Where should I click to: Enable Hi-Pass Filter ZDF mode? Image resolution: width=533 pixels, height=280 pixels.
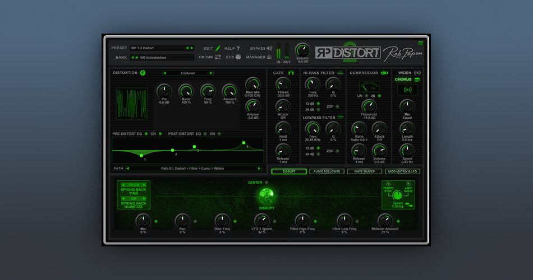337,106
